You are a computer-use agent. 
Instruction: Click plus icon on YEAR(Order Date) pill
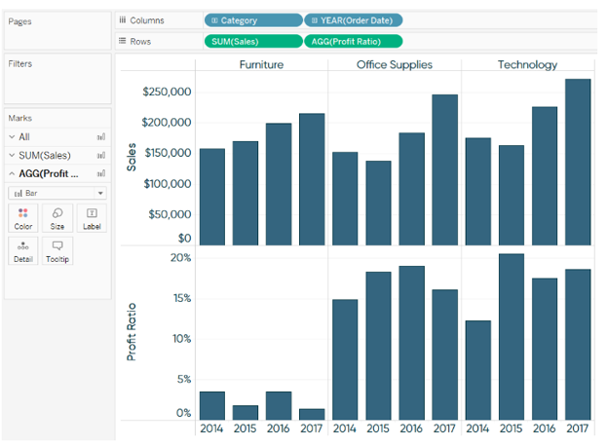coord(315,20)
